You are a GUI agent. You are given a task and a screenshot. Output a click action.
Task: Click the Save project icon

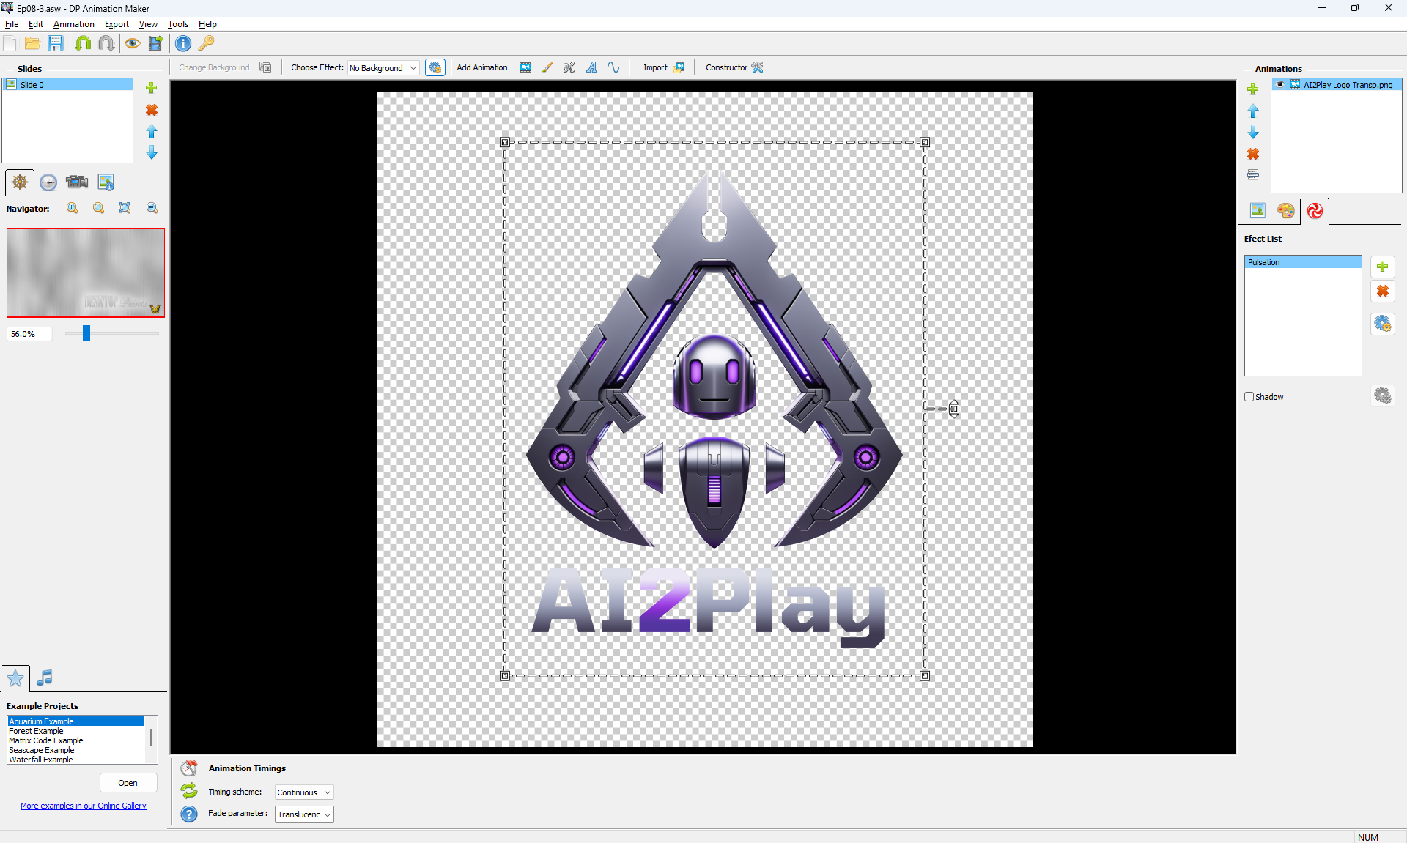point(56,43)
